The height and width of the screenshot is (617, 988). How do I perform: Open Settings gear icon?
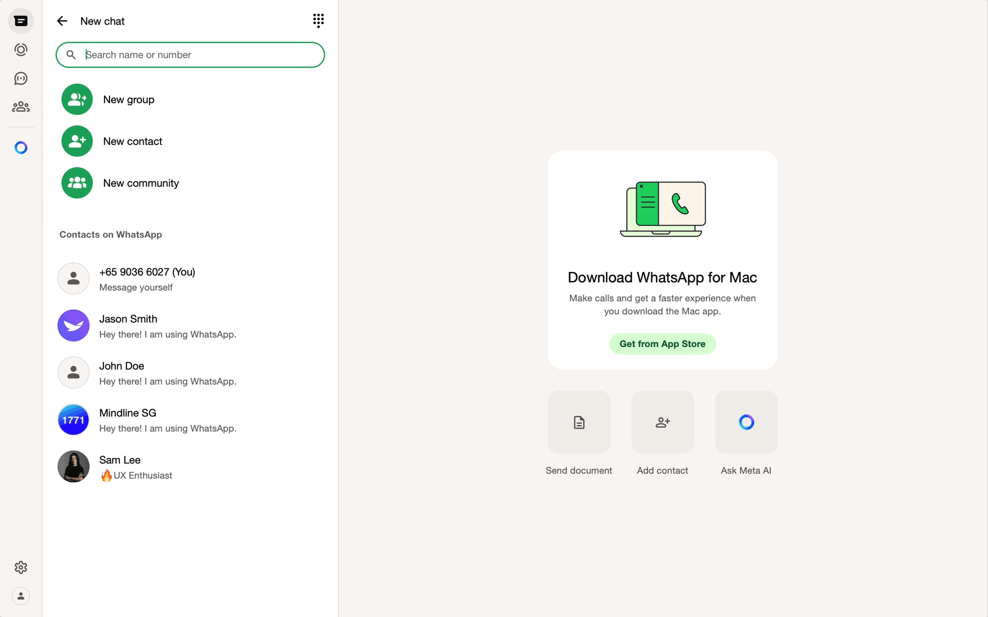pyautogui.click(x=21, y=568)
